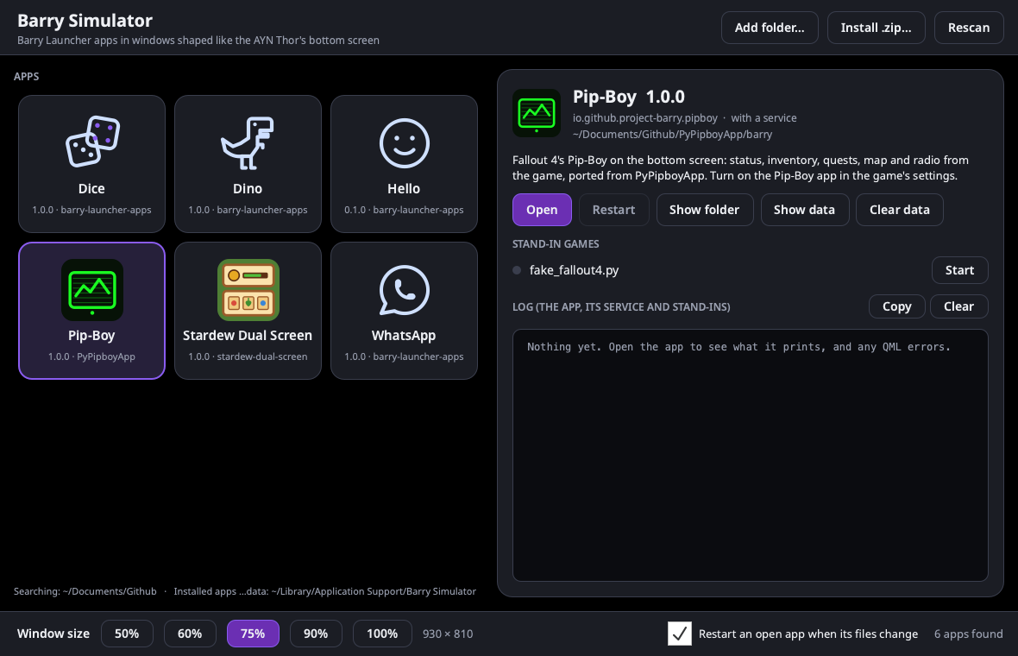Click the fake_fallout4.py file name
The height and width of the screenshot is (656, 1018).
(x=574, y=270)
